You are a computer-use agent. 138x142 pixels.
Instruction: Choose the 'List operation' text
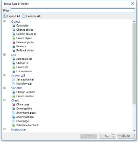[24, 71]
